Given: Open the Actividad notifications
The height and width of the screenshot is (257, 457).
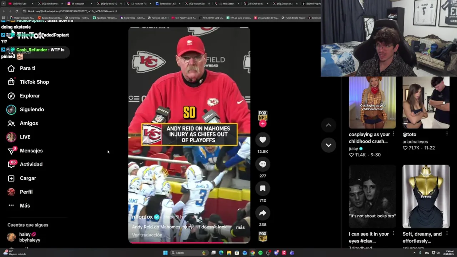Looking at the screenshot, I should pos(25,165).
